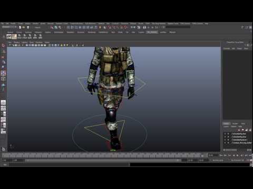Switch to four view layout
This screenshot has height=189, width=253.
pos(3,109)
